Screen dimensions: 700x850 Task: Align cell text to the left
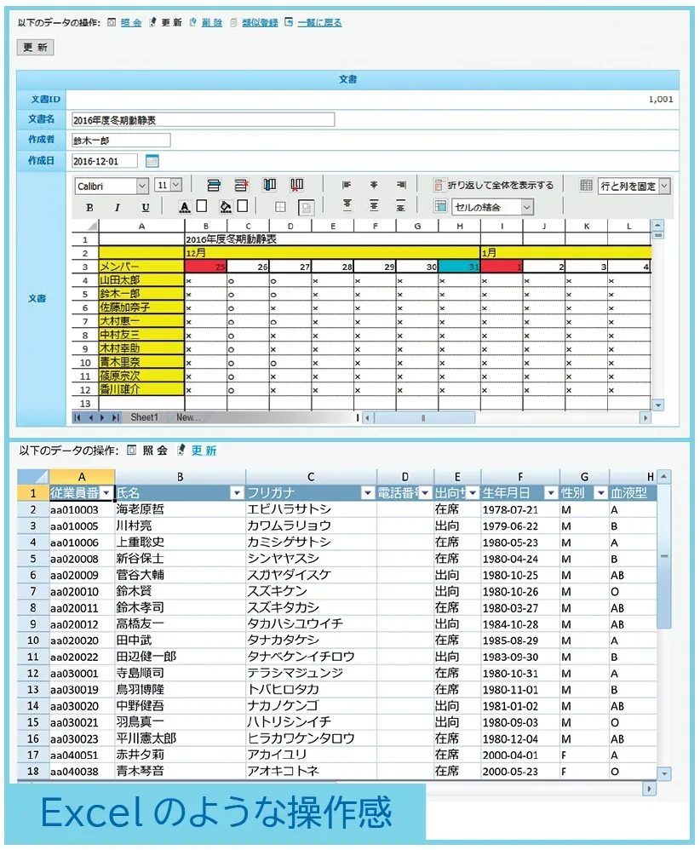point(347,185)
